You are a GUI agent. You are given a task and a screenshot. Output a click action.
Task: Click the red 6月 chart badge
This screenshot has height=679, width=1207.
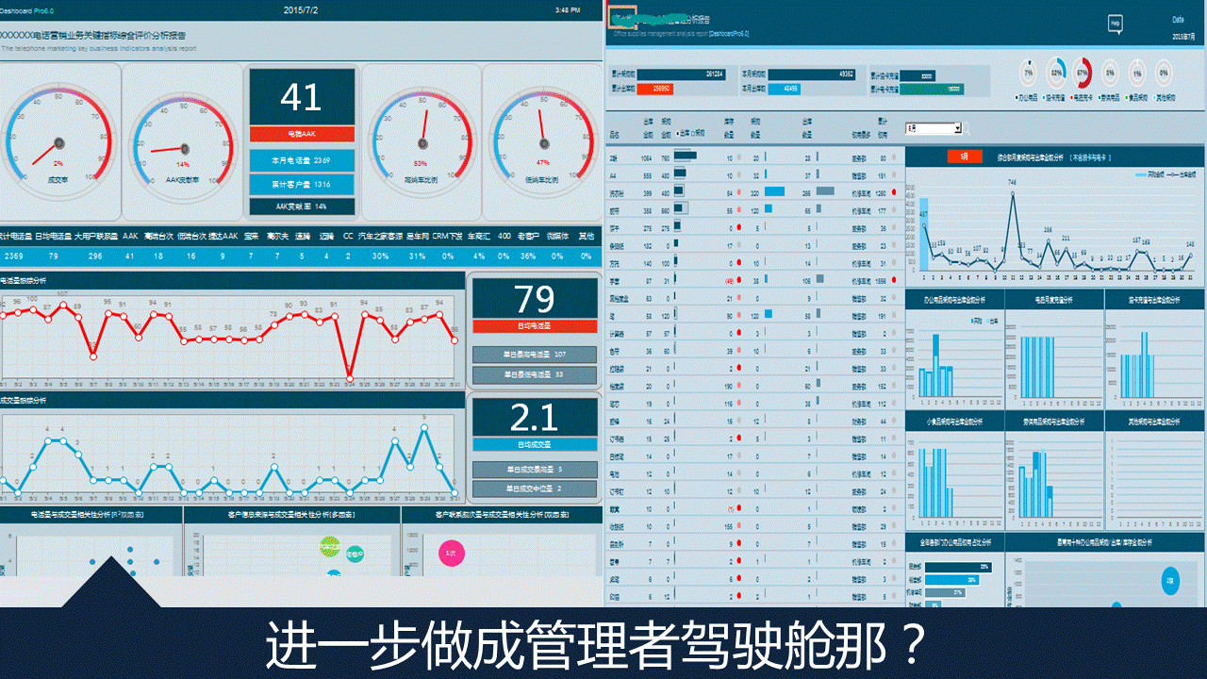point(964,157)
